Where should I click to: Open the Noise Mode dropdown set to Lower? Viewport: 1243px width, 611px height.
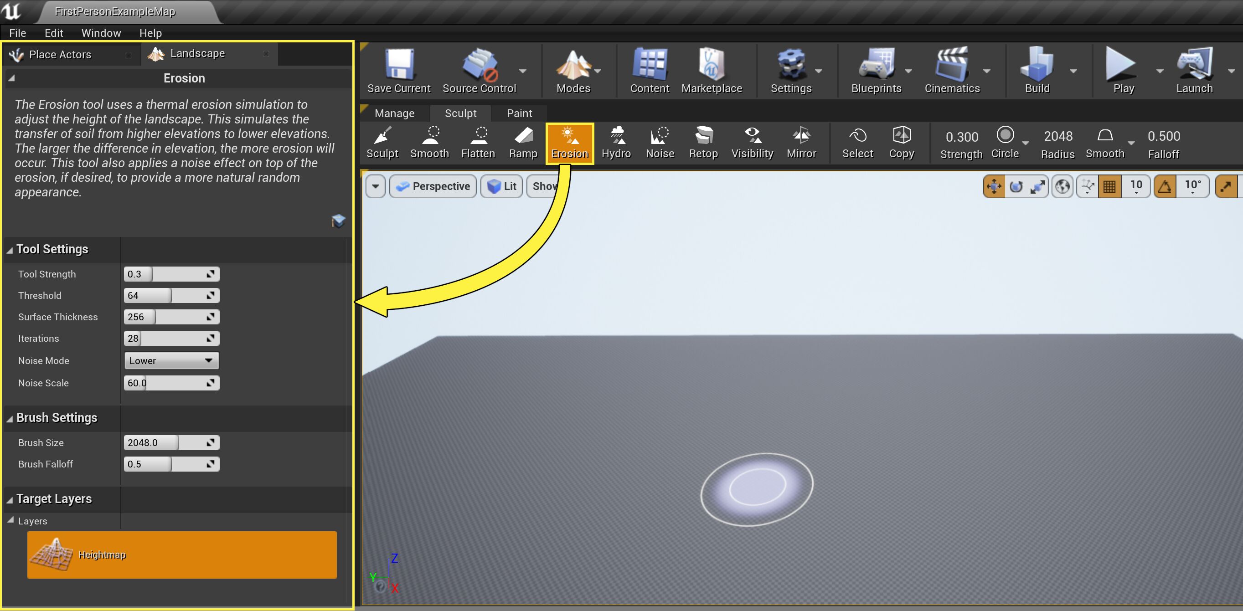coord(171,360)
